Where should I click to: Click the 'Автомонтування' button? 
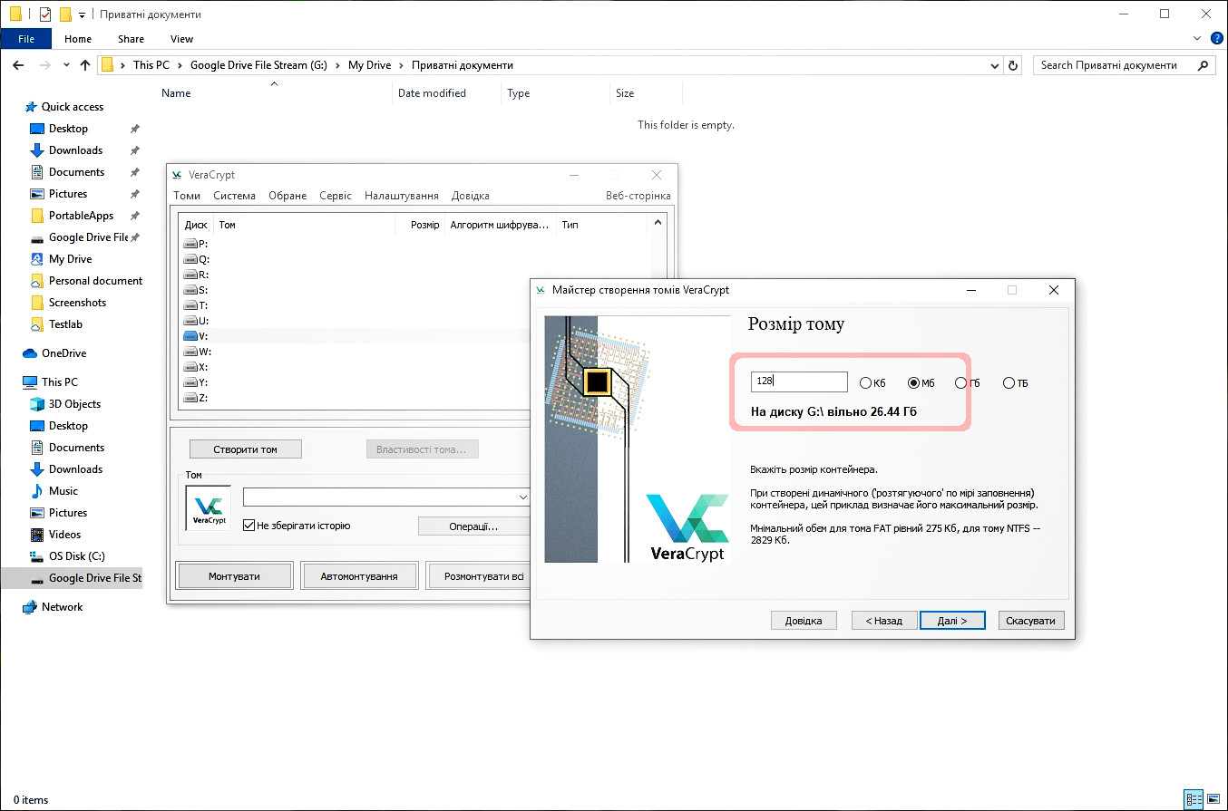pos(359,576)
